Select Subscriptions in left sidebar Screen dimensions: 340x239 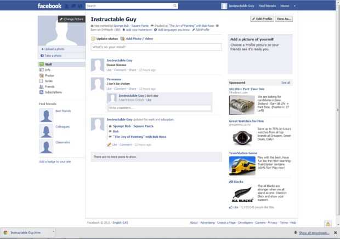[x=53, y=92]
